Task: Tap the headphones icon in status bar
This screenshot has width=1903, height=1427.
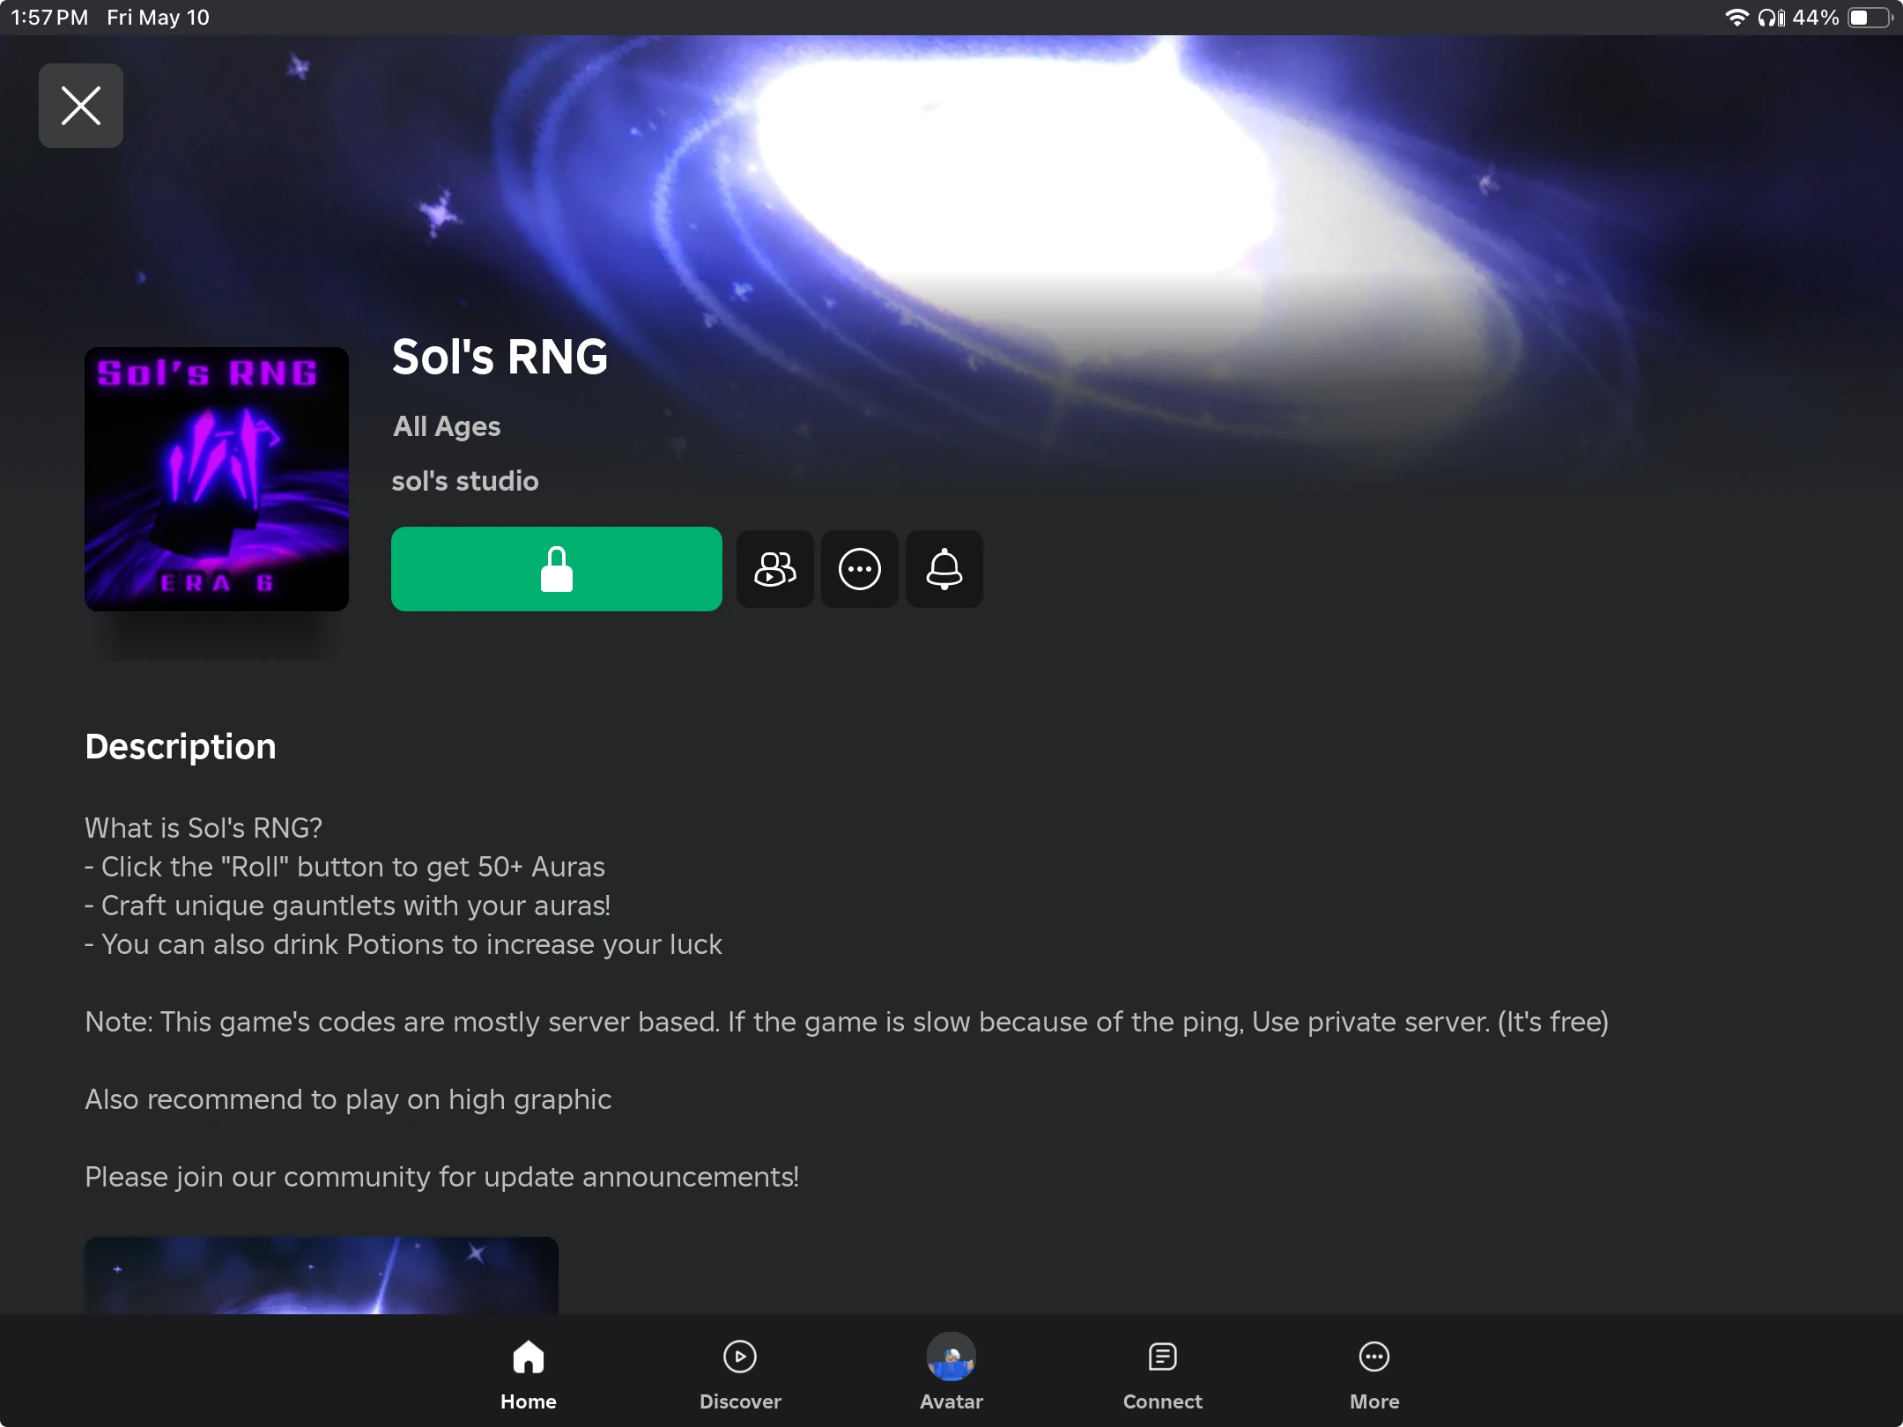Action: pyautogui.click(x=1771, y=18)
